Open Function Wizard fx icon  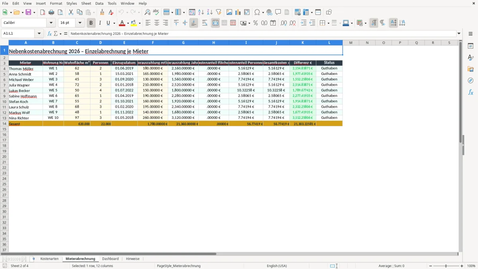pyautogui.click(x=49, y=33)
